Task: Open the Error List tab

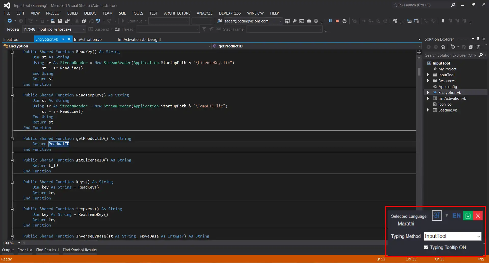Action: pyautogui.click(x=25, y=250)
